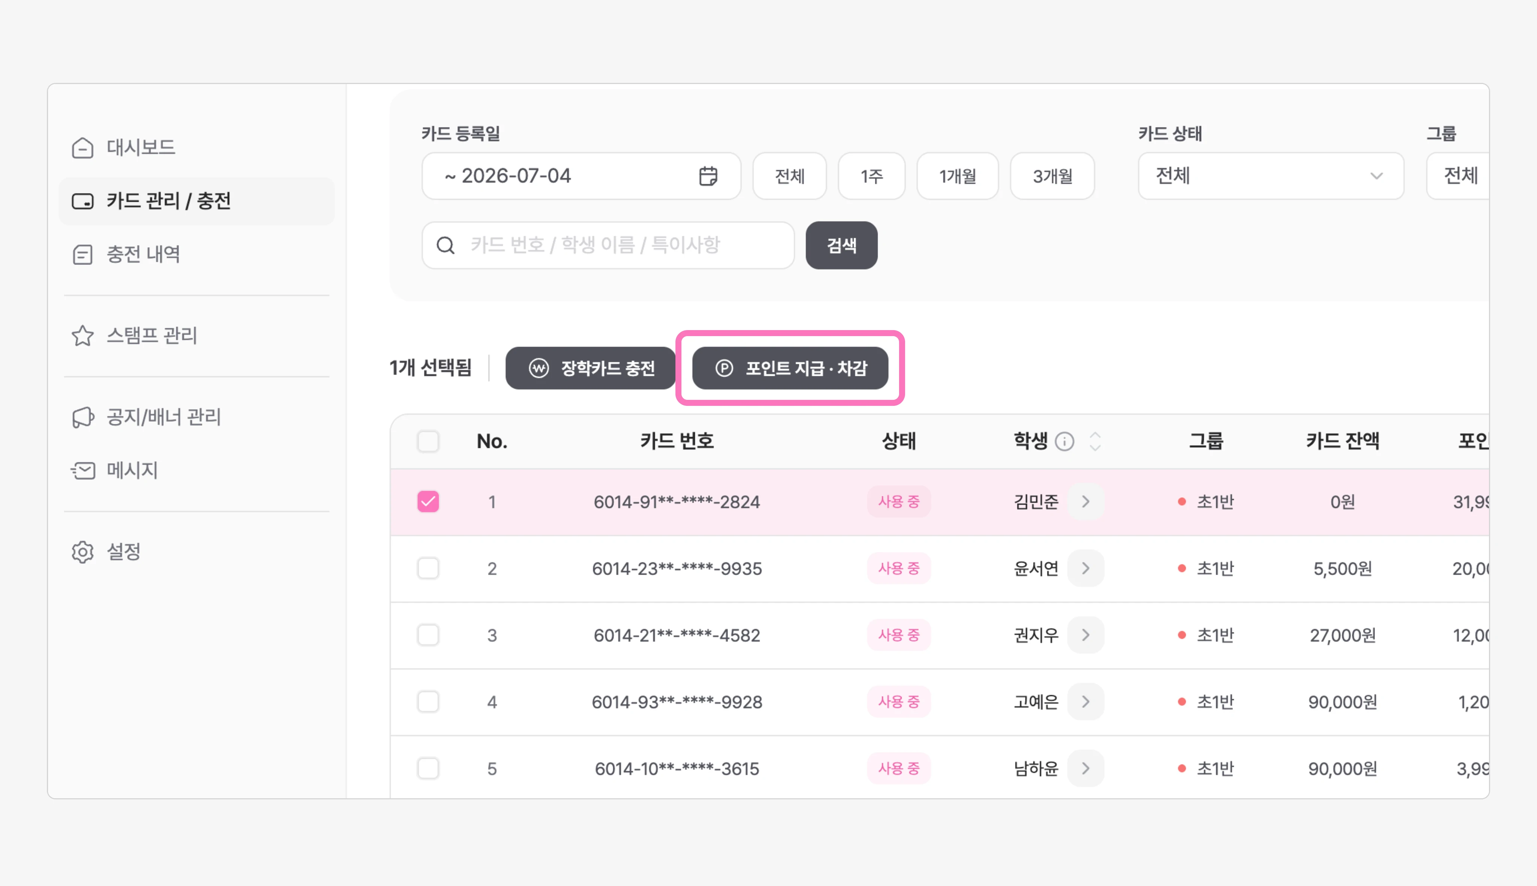The height and width of the screenshot is (886, 1537).
Task: Open the 그룹 dropdown showing 전체
Action: point(1458,176)
